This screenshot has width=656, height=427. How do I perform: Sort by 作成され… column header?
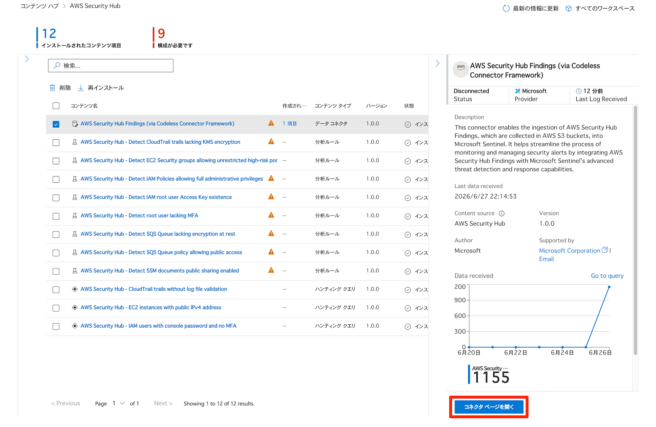tap(294, 106)
